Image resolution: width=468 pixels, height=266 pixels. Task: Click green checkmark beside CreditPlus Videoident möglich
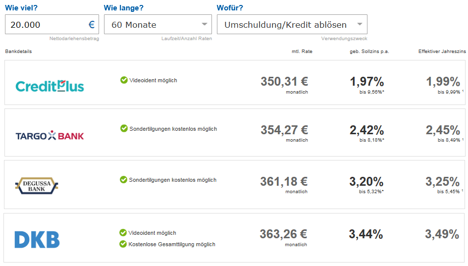click(124, 80)
